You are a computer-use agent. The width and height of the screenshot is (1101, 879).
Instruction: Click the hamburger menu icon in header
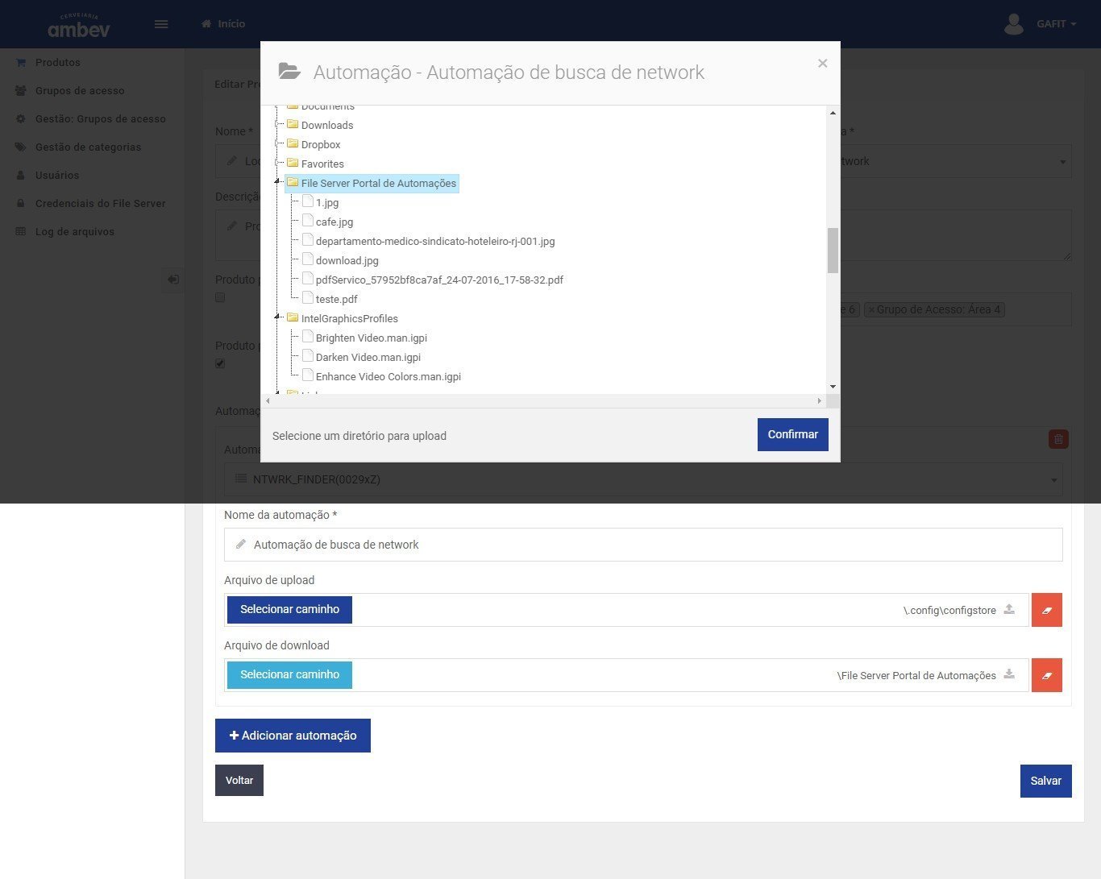161,24
